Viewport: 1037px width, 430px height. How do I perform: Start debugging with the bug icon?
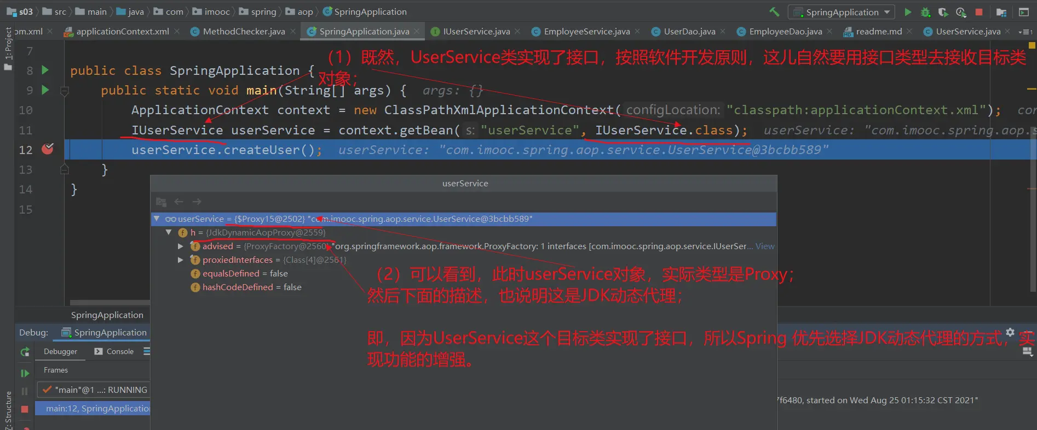[x=925, y=12]
